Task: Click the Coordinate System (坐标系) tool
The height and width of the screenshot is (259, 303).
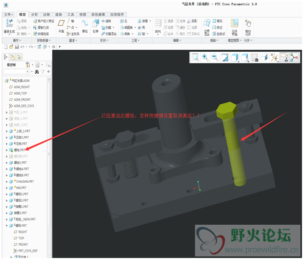Action: 73,34
